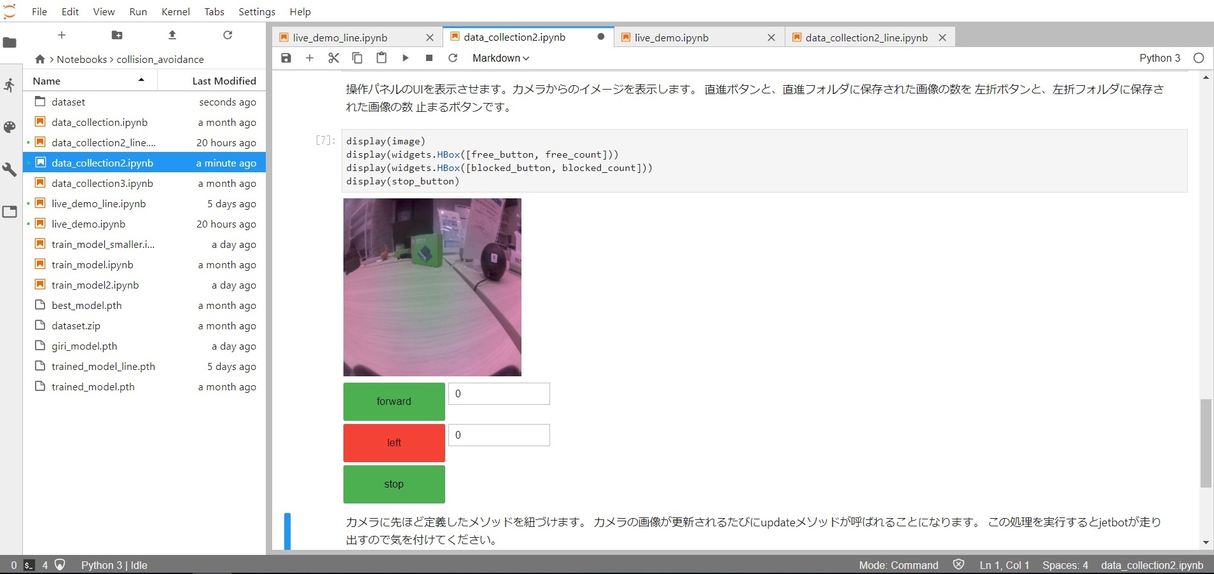Open the Help menu
Screen dimensions: 1214x574
(x=300, y=11)
